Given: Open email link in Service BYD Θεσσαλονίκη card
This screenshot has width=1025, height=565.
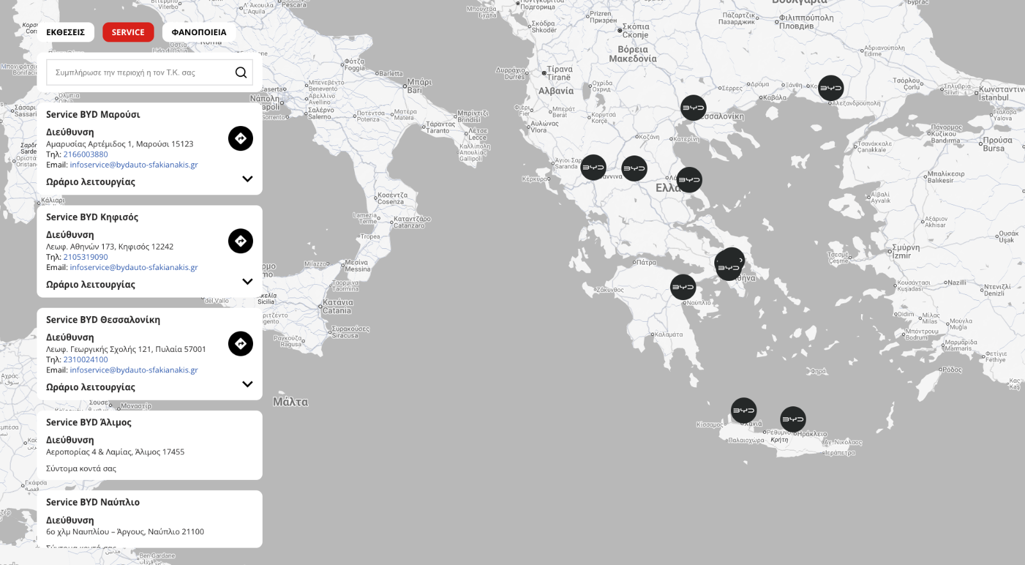Looking at the screenshot, I should 134,370.
